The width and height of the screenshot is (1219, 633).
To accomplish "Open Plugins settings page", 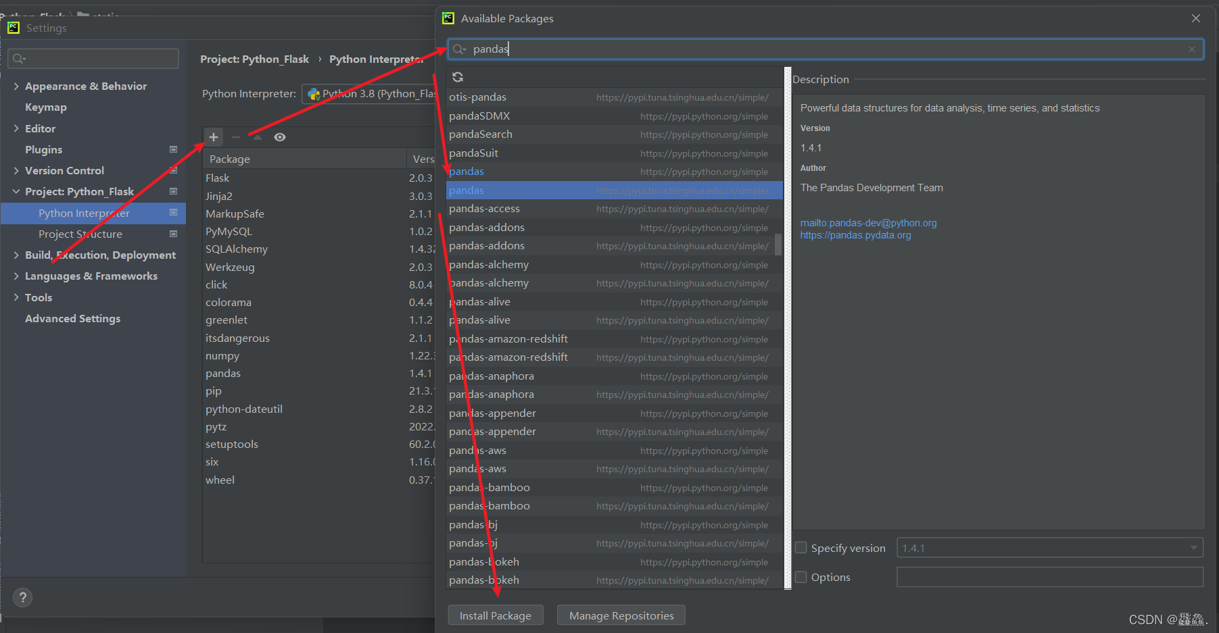I will 44,149.
